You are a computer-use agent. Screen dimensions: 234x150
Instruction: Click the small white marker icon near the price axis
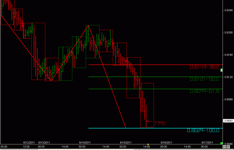click(222, 70)
